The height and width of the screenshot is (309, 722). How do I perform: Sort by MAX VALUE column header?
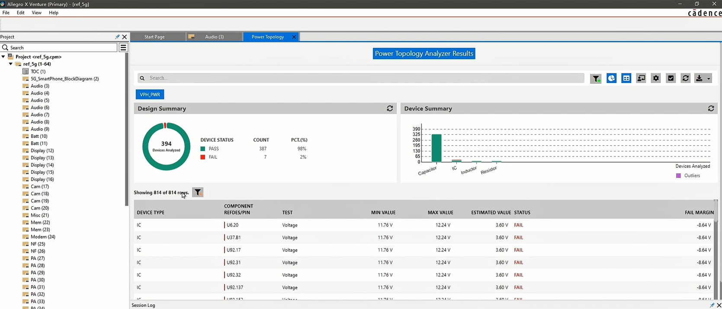pos(440,213)
